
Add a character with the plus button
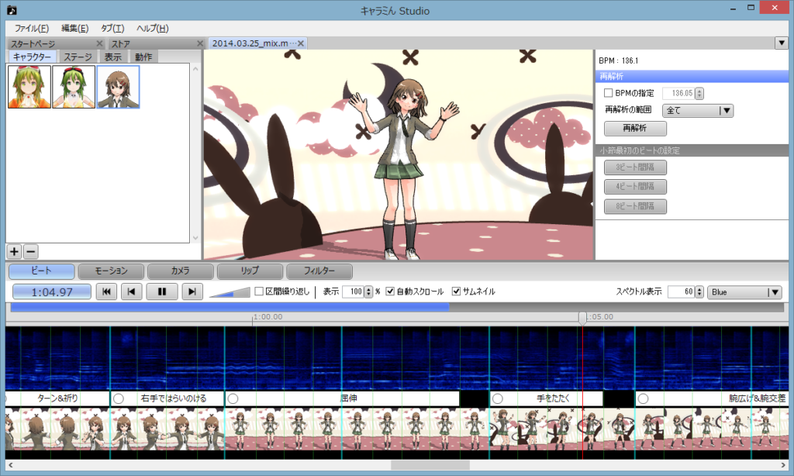click(x=14, y=251)
